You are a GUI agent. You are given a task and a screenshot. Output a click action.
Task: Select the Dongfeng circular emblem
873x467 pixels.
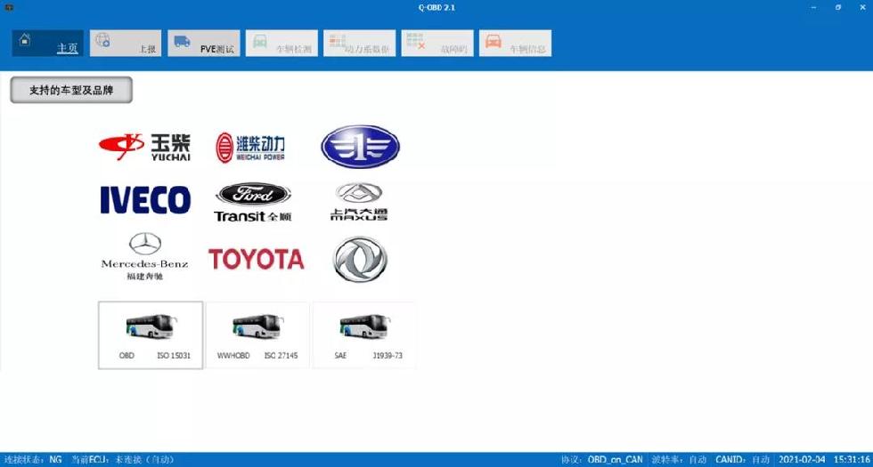point(360,259)
